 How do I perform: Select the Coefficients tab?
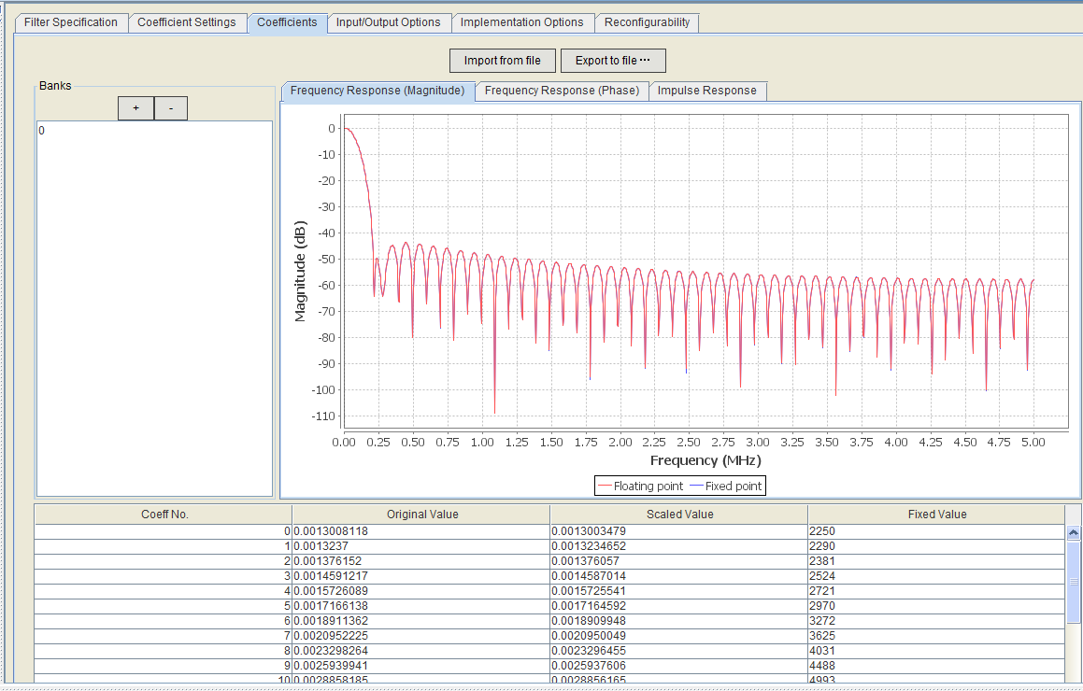click(x=287, y=22)
